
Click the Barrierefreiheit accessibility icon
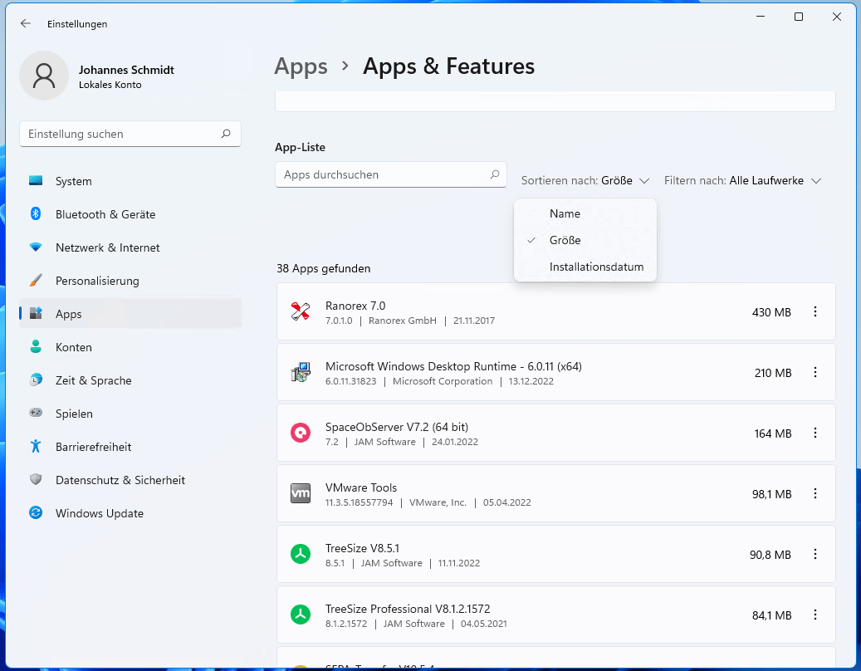(x=36, y=447)
